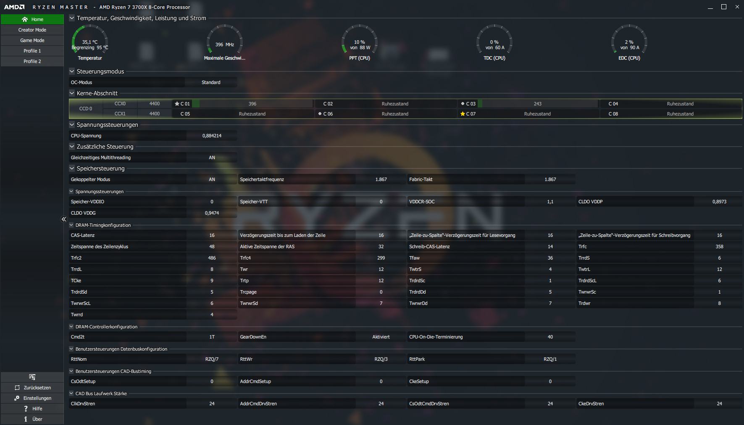Click GearDownEn Aktiviert value
This screenshot has width=744, height=425.
(x=381, y=337)
